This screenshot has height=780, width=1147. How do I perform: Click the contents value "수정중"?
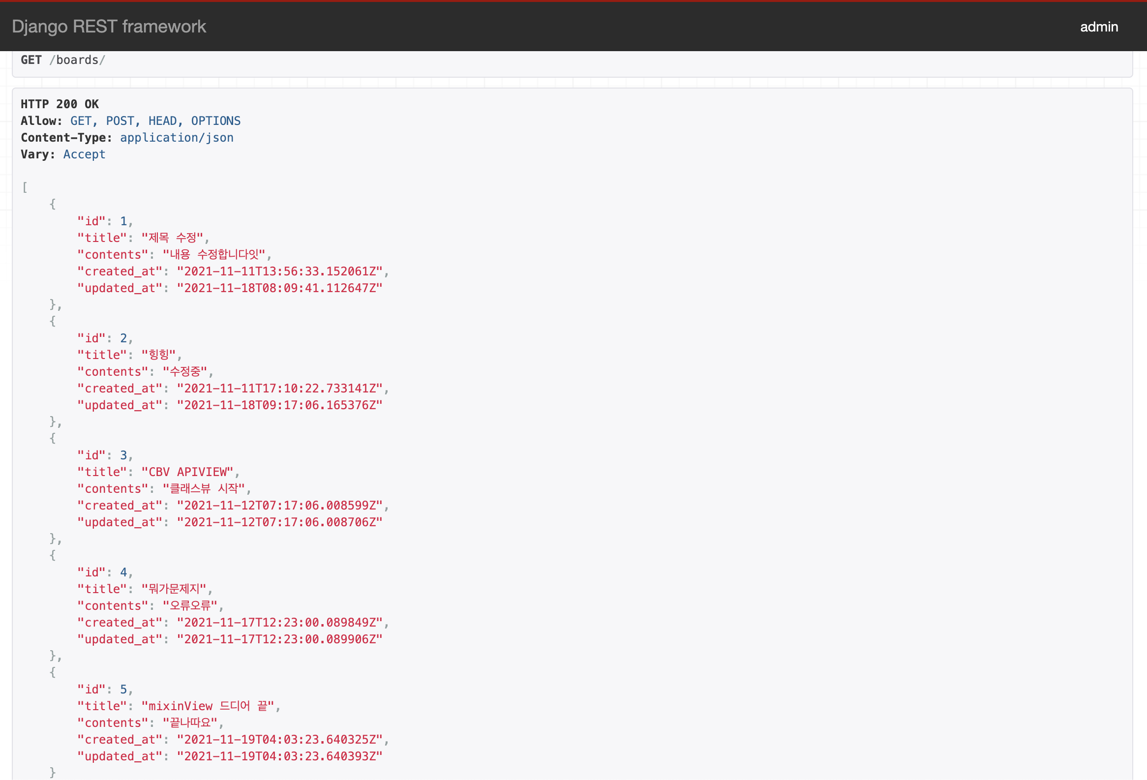(x=184, y=371)
